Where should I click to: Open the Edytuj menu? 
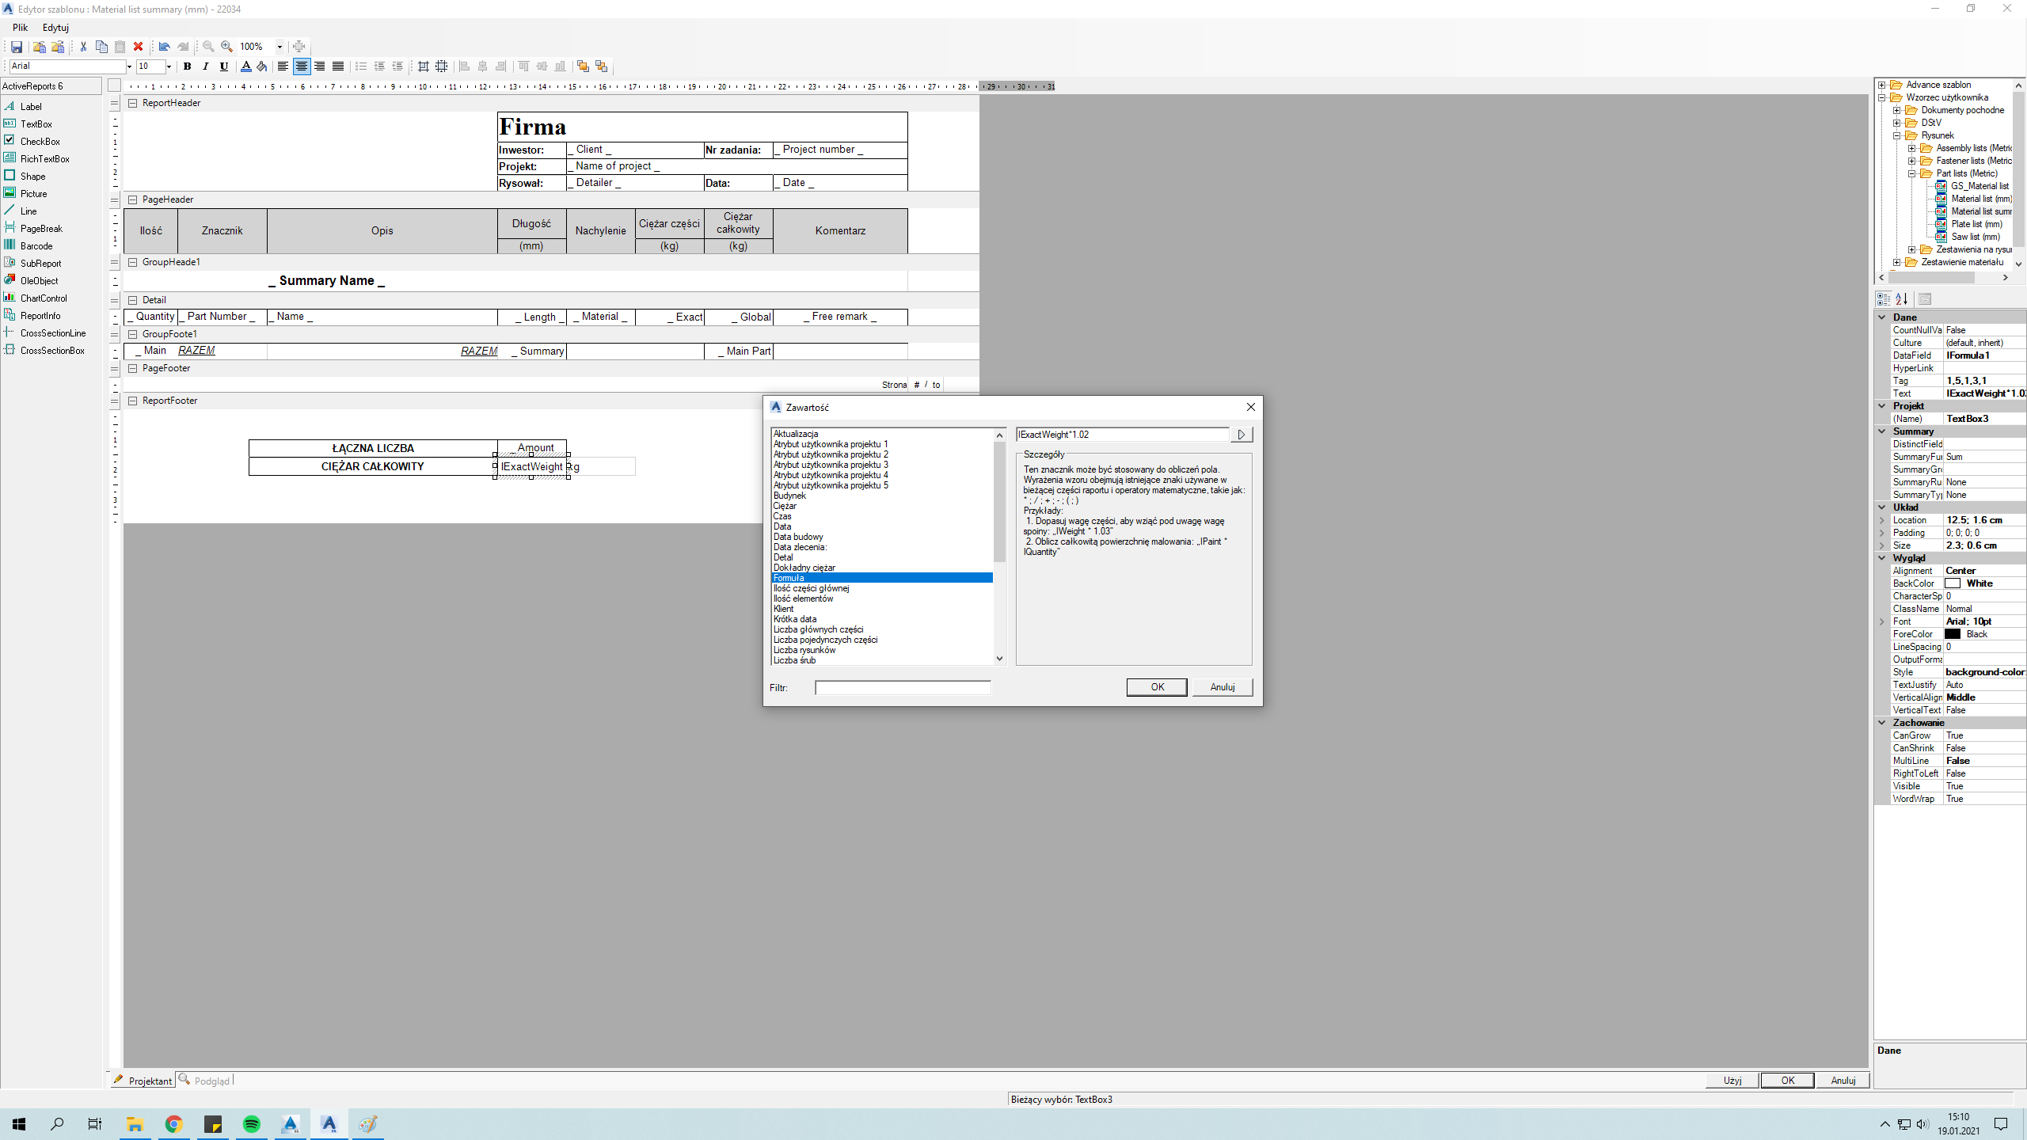(x=55, y=28)
